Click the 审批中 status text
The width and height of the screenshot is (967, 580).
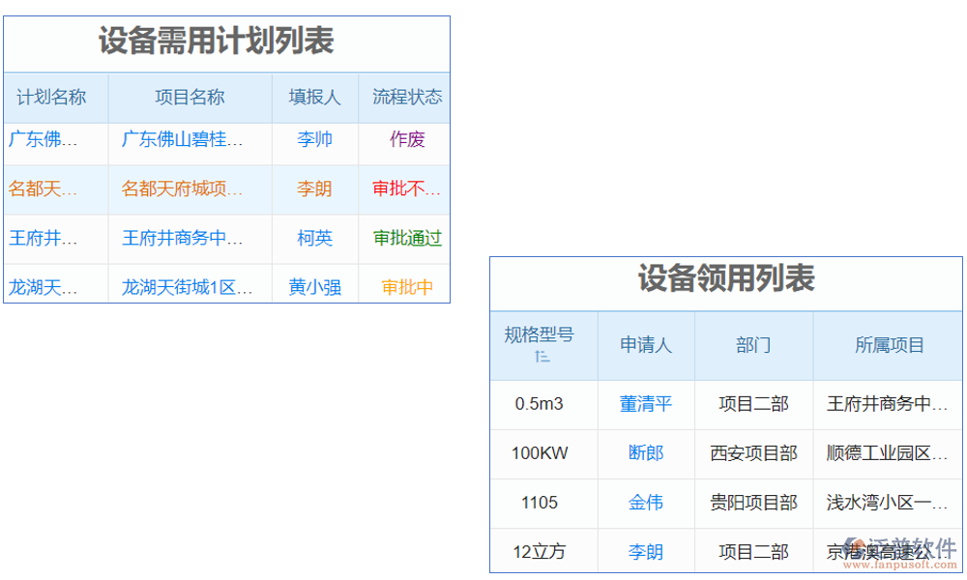(x=404, y=286)
